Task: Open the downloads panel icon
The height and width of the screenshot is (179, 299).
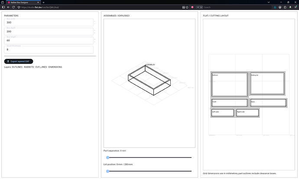Action: tap(275, 7)
